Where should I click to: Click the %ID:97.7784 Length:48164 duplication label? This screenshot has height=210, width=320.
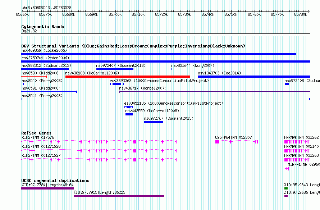47,185
